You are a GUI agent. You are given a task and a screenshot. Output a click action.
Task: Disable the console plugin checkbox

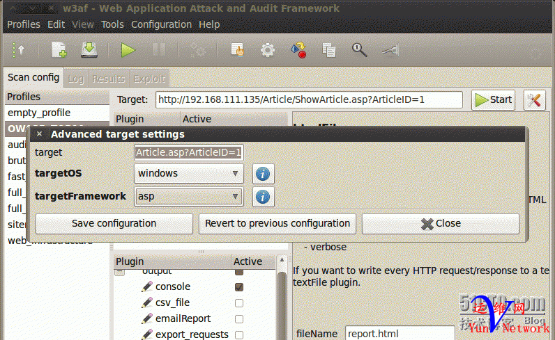[239, 287]
